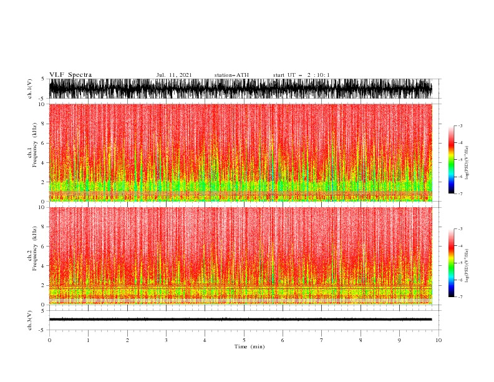The width and height of the screenshot is (494, 382).
Task: Click time axis tick label '10'
Action: coord(438,340)
